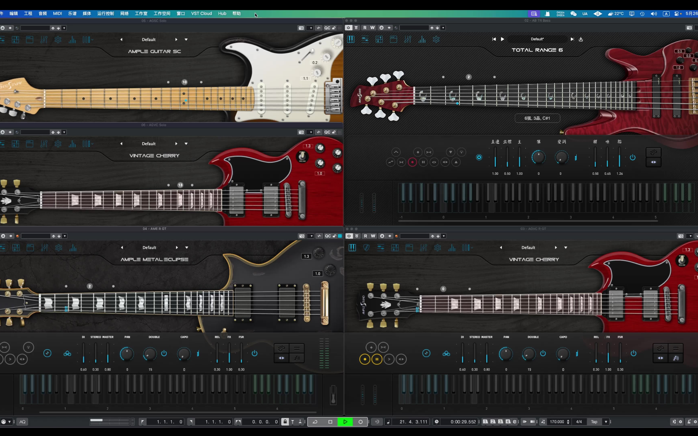Click Stop button in transport bar

click(330, 422)
